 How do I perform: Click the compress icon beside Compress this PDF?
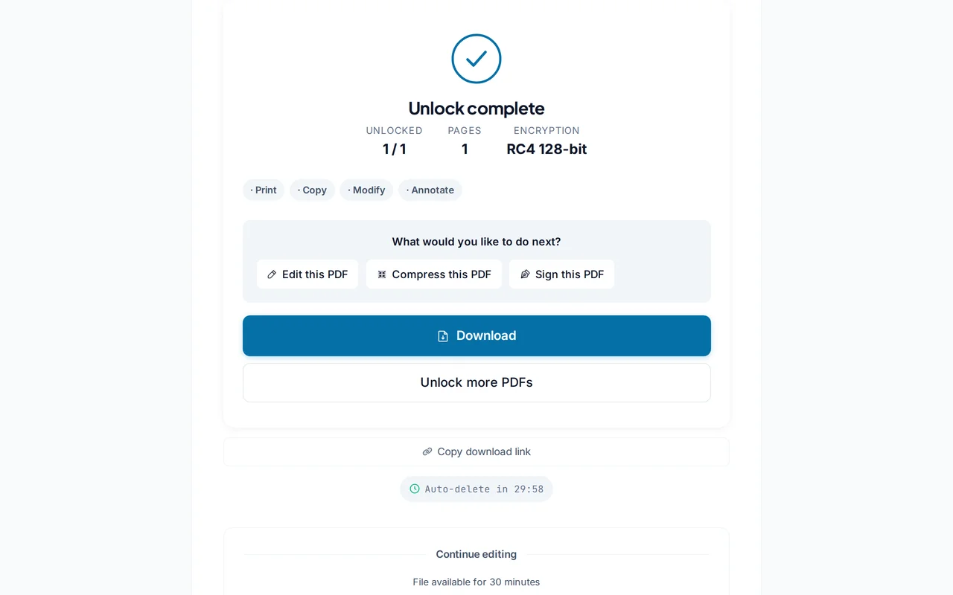point(380,274)
